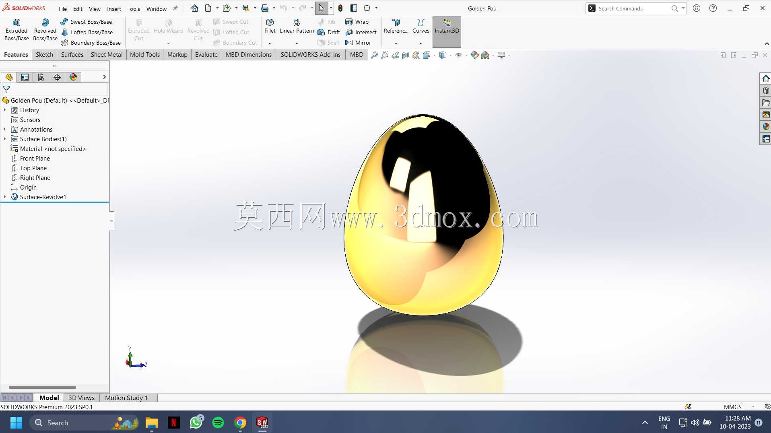Open the Design Library task pane
The height and width of the screenshot is (433, 771).
point(766,91)
